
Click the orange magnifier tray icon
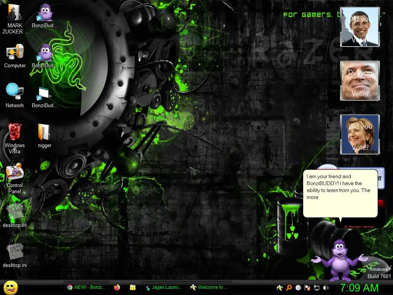(x=289, y=288)
